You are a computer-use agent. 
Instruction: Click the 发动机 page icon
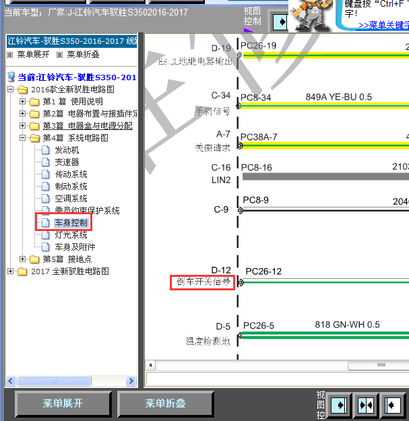(46, 150)
